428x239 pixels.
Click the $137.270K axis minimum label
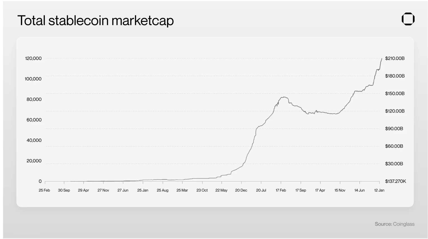click(x=395, y=181)
